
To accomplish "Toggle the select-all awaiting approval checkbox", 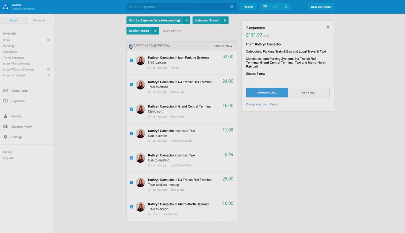I will click(x=131, y=46).
